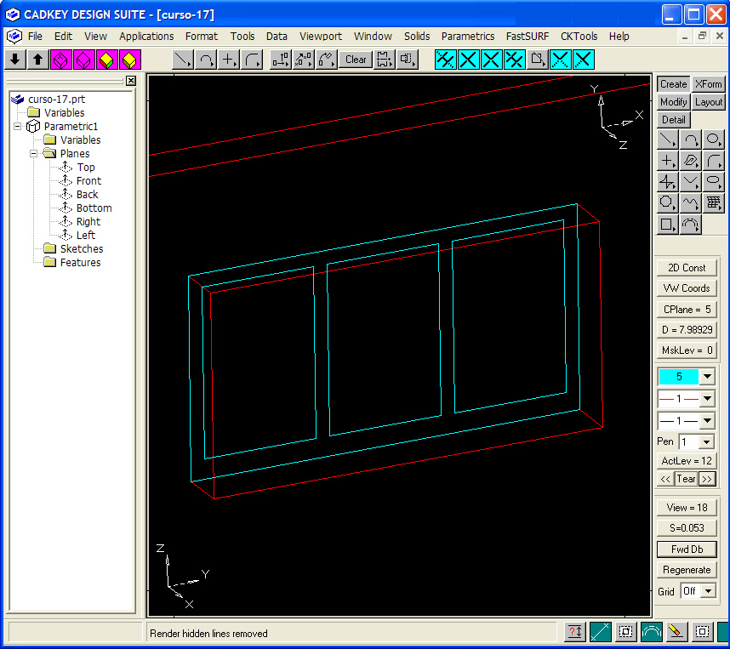Screen dimensions: 730x649
Task: Toggle the Fwd Db button
Action: (x=686, y=549)
